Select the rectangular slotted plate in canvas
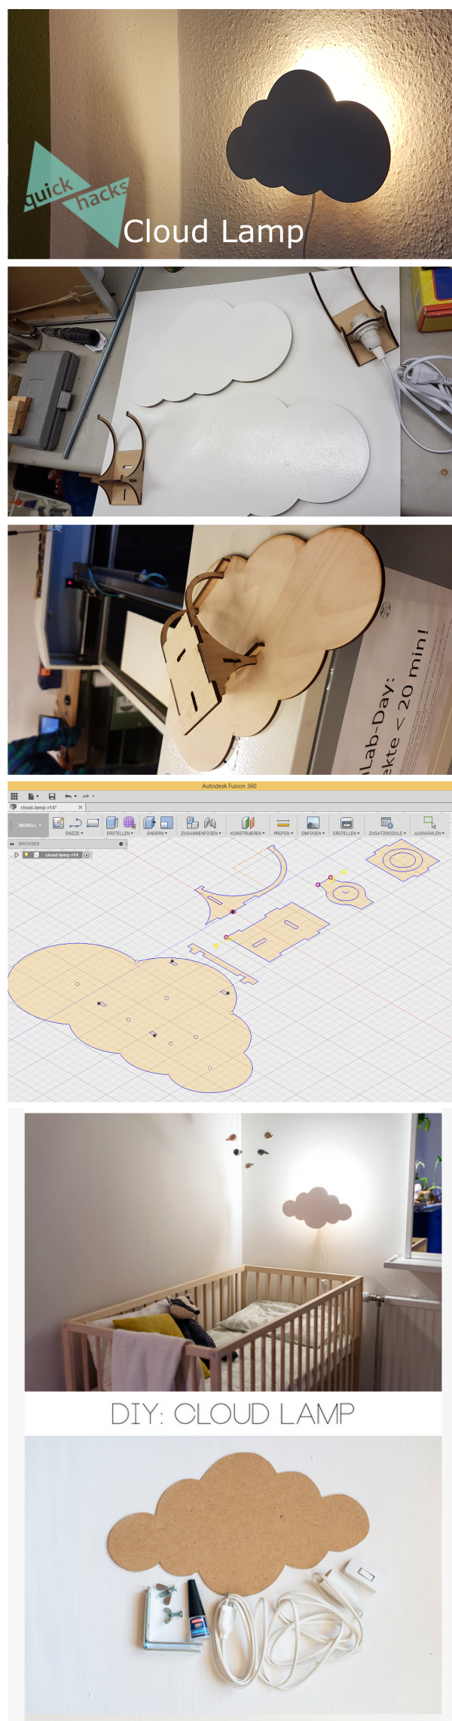Image resolution: width=452 pixels, height=1721 pixels. point(276,931)
